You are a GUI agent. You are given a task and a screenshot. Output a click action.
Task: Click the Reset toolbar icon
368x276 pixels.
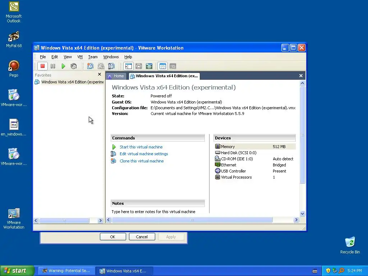(74, 66)
